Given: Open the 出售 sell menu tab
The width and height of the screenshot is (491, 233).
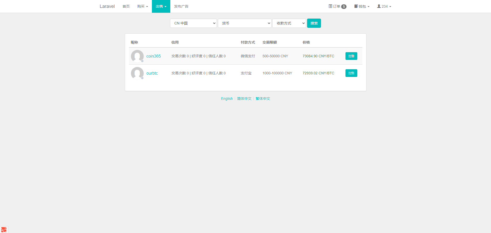Looking at the screenshot, I should [x=161, y=6].
